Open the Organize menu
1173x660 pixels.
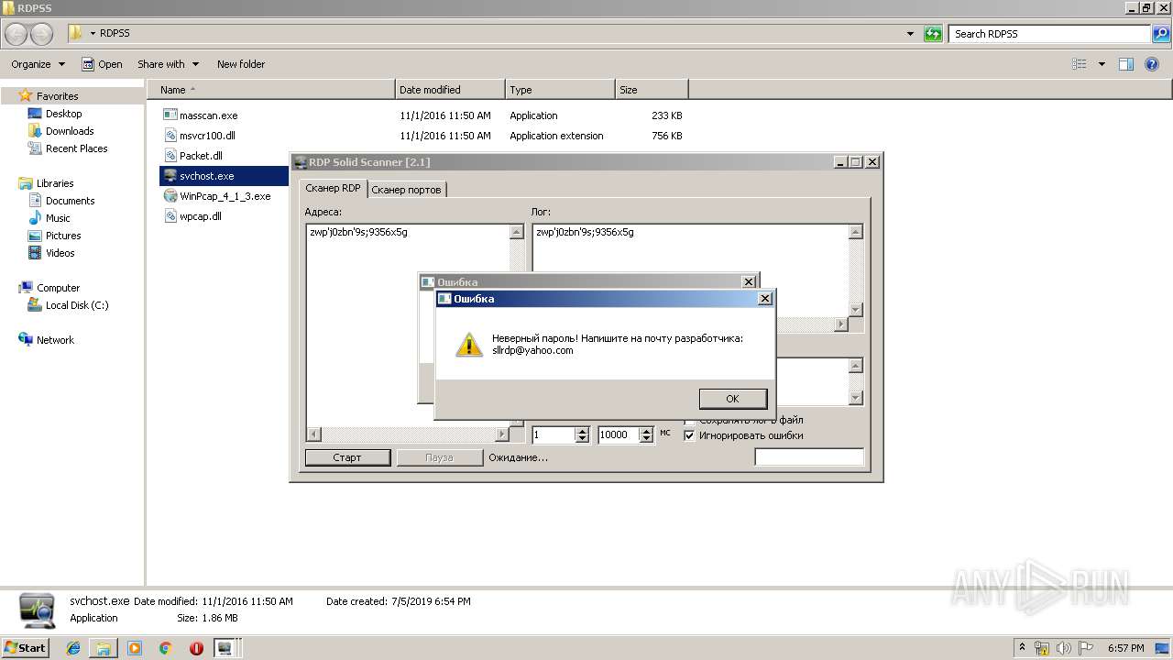[38, 64]
